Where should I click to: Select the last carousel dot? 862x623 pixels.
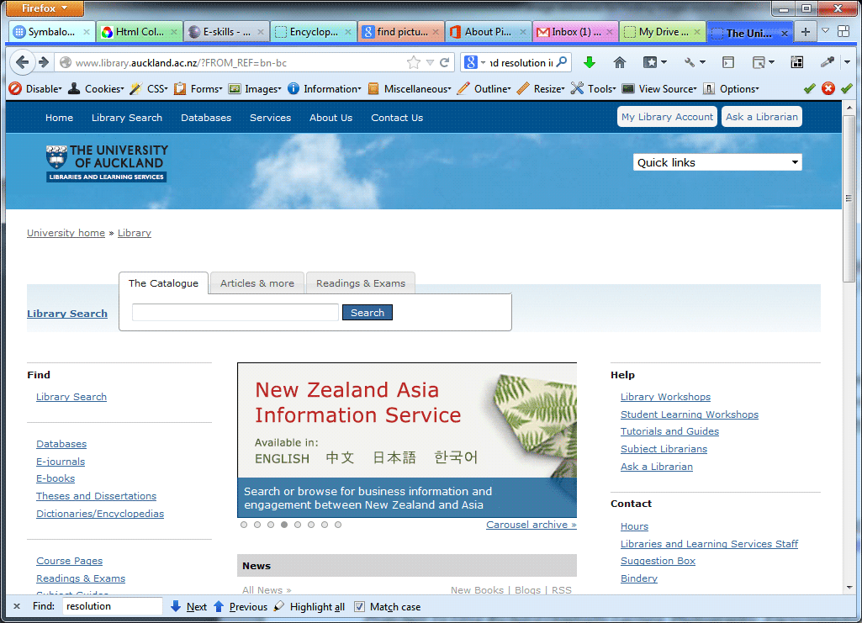tap(338, 525)
